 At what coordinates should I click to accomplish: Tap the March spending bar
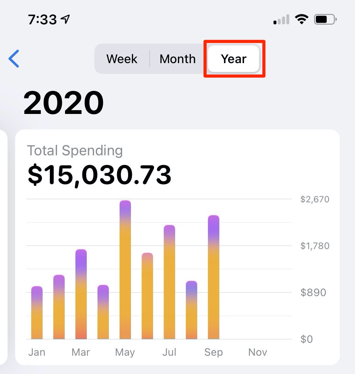coord(81,294)
